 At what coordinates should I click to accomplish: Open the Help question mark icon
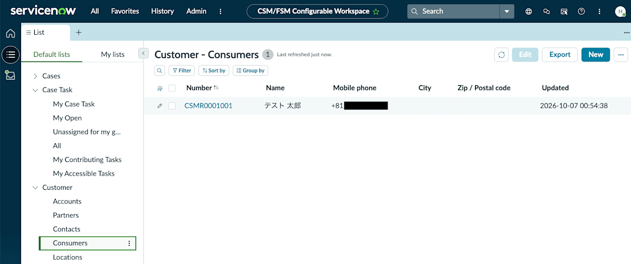click(x=581, y=11)
